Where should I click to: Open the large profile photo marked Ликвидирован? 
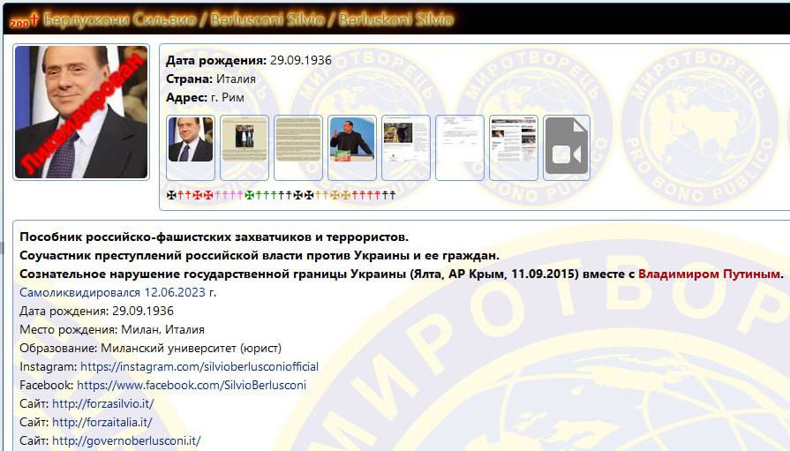81,112
